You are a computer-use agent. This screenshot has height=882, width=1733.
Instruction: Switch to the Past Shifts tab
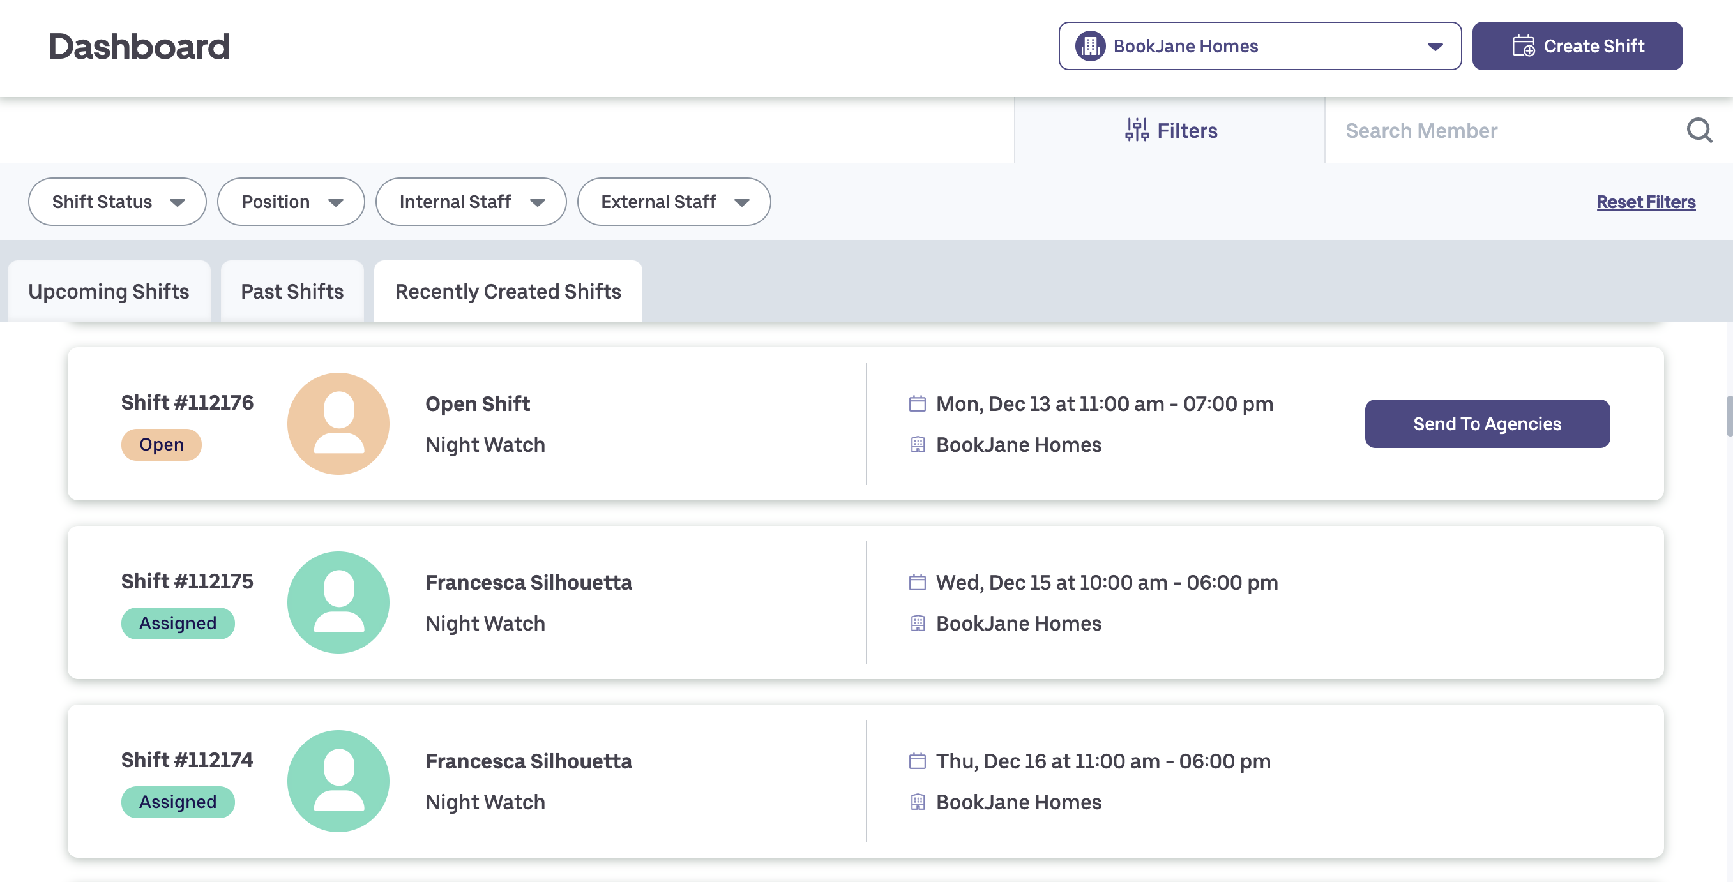[x=292, y=292]
